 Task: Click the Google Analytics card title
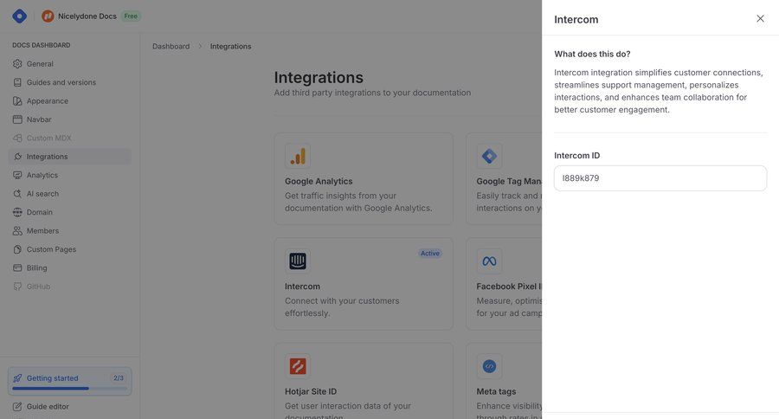tap(319, 182)
